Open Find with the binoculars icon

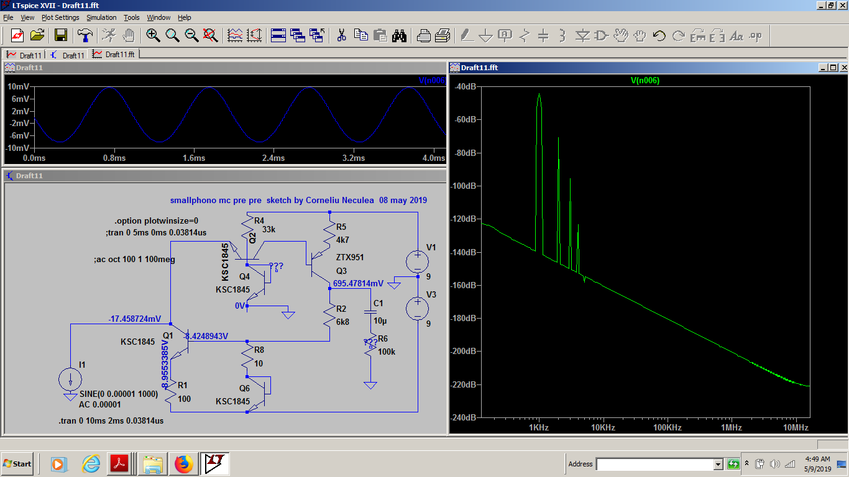[399, 35]
